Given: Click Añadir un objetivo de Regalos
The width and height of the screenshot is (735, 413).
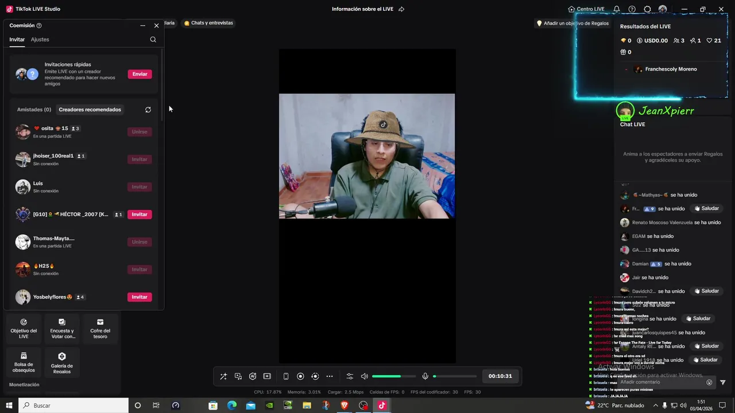Looking at the screenshot, I should click(x=572, y=24).
